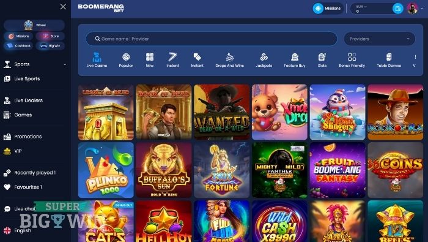Image resolution: width=428 pixels, height=242 pixels.
Task: Open the VIP page
Action: tap(18, 151)
